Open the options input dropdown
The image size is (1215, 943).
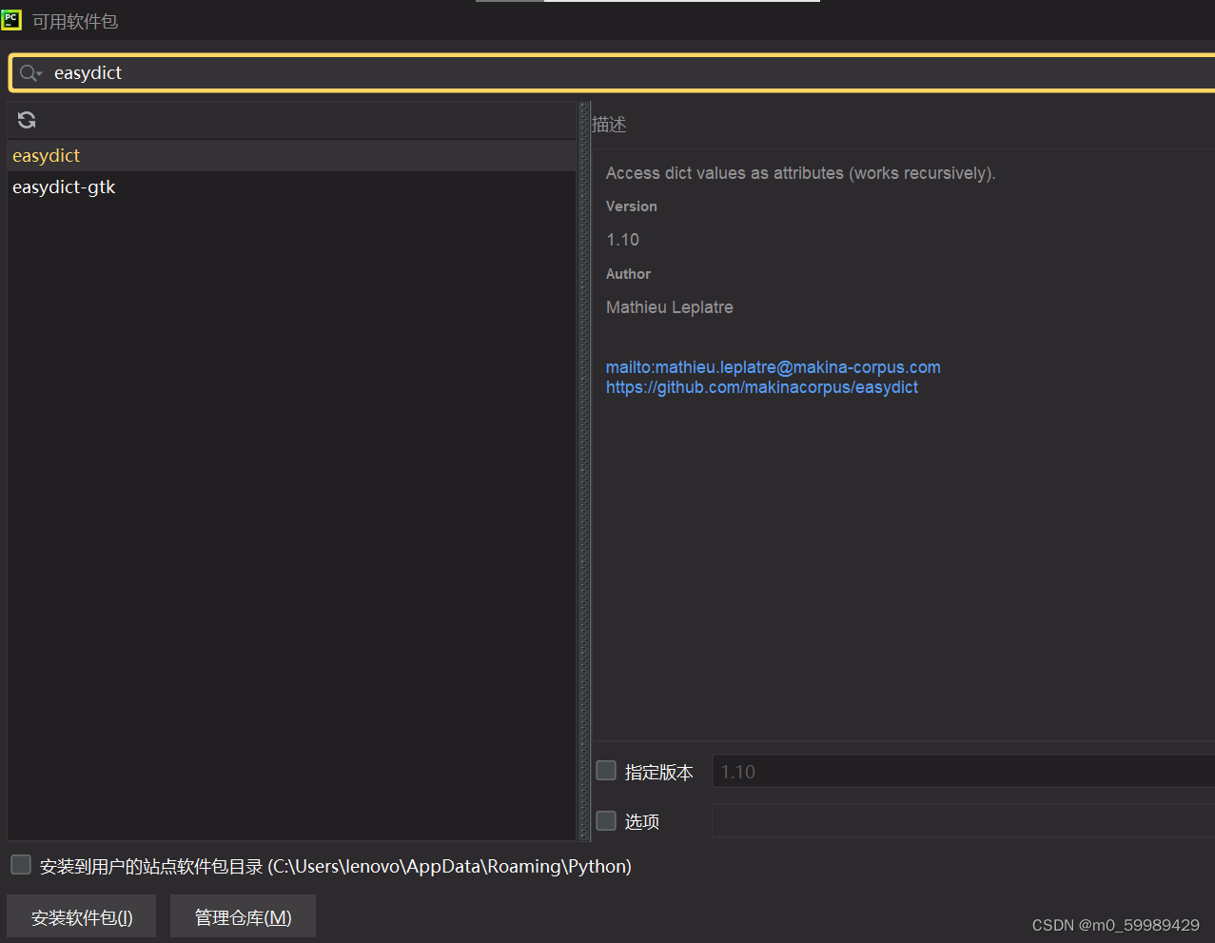961,820
